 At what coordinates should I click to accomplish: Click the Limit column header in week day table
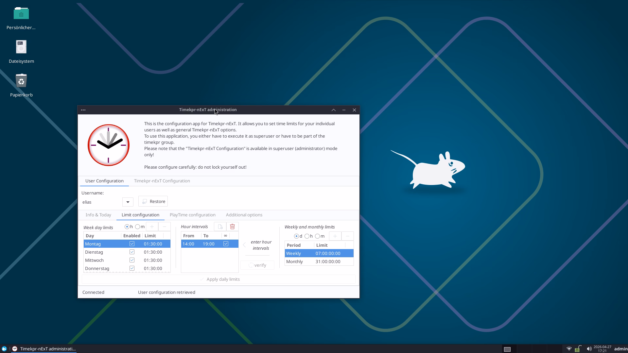153,236
